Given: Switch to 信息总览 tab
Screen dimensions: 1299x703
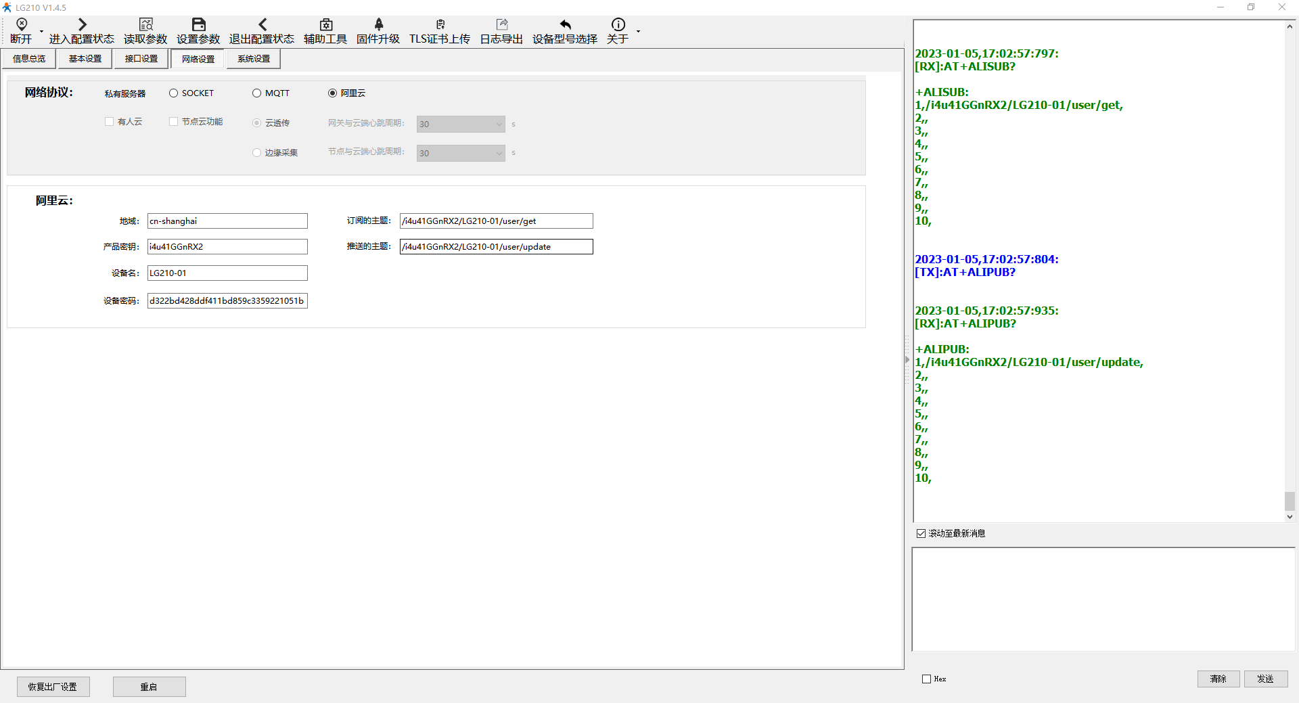Looking at the screenshot, I should 29,59.
